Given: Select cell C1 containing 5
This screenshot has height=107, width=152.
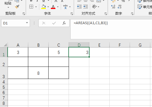Looking at the screenshot, I should point(59,52).
